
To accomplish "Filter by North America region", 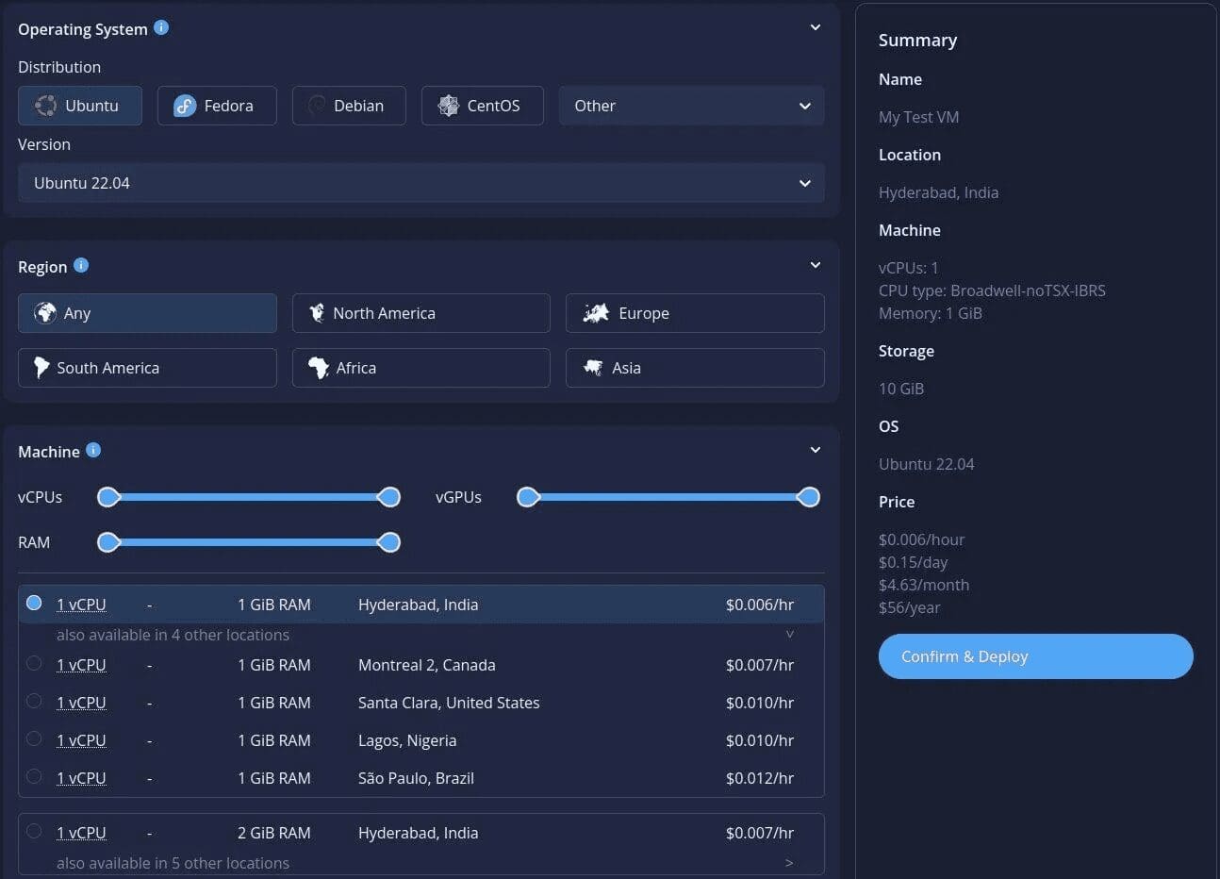I will [x=420, y=313].
